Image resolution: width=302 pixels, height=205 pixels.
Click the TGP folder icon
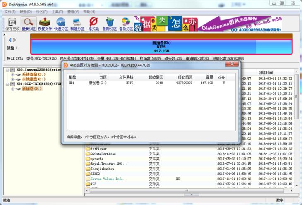(88, 184)
